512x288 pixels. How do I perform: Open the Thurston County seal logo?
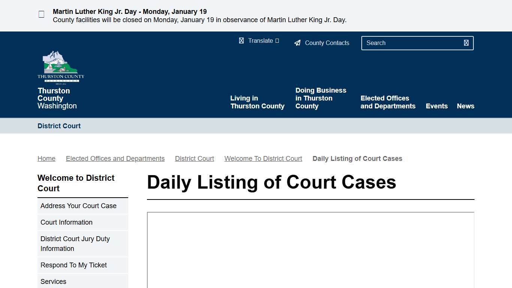click(x=60, y=66)
